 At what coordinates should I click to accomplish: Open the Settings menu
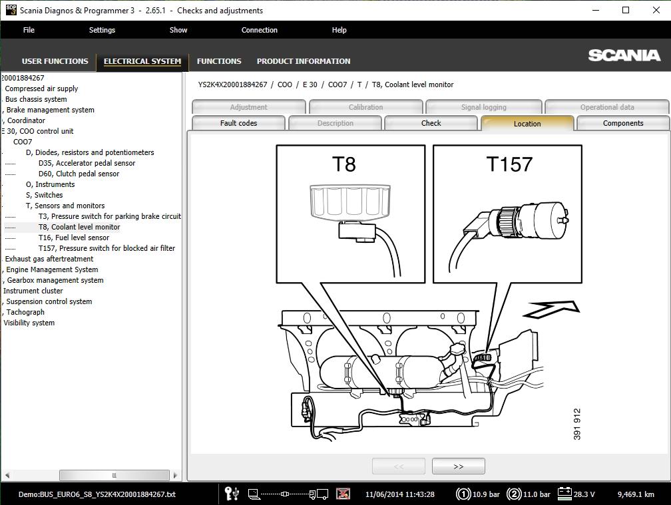tap(102, 30)
